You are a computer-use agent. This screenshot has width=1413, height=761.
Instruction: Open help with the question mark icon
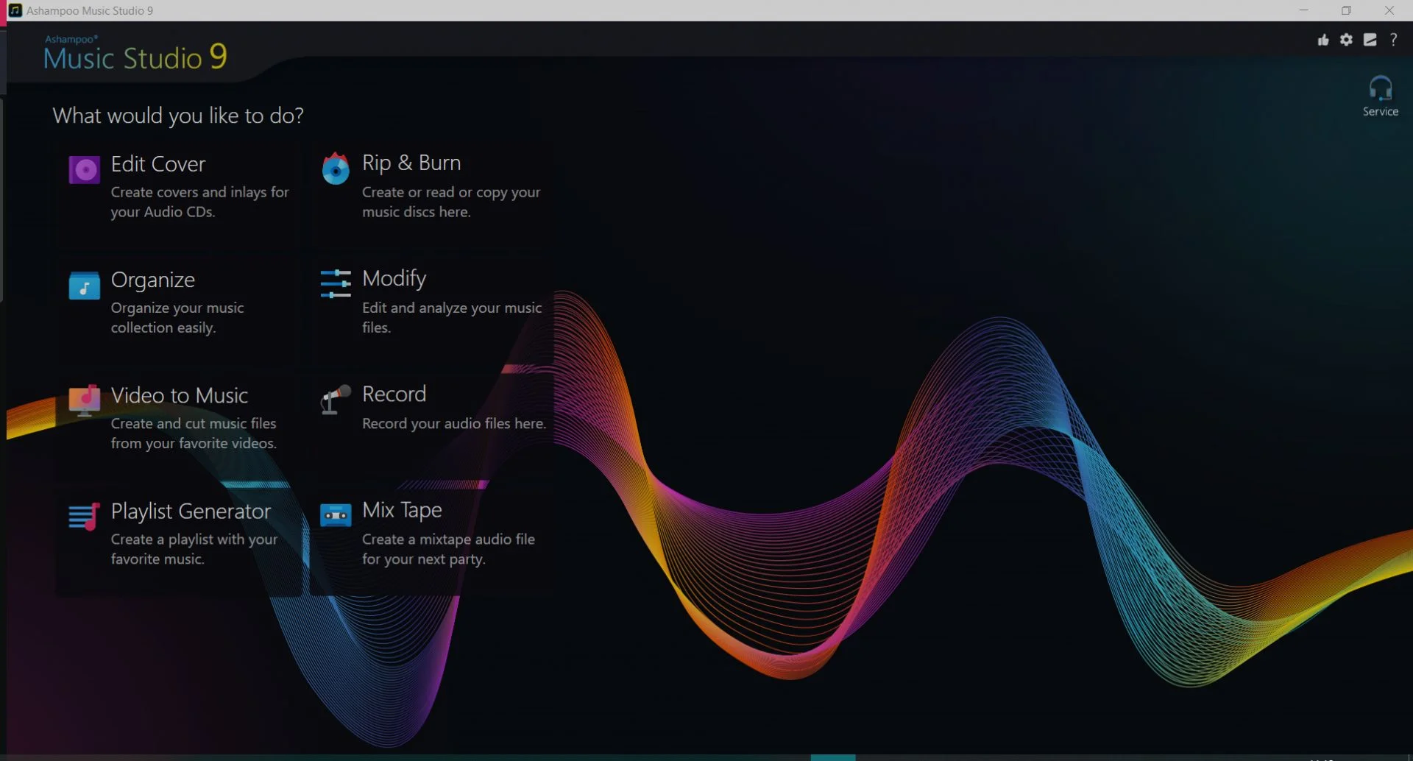coord(1393,40)
